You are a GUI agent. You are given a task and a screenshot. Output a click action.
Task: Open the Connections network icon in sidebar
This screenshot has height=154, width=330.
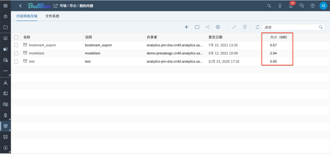click(x=5, y=82)
